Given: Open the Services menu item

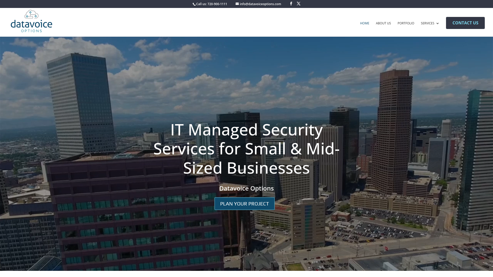Looking at the screenshot, I should click(428, 23).
